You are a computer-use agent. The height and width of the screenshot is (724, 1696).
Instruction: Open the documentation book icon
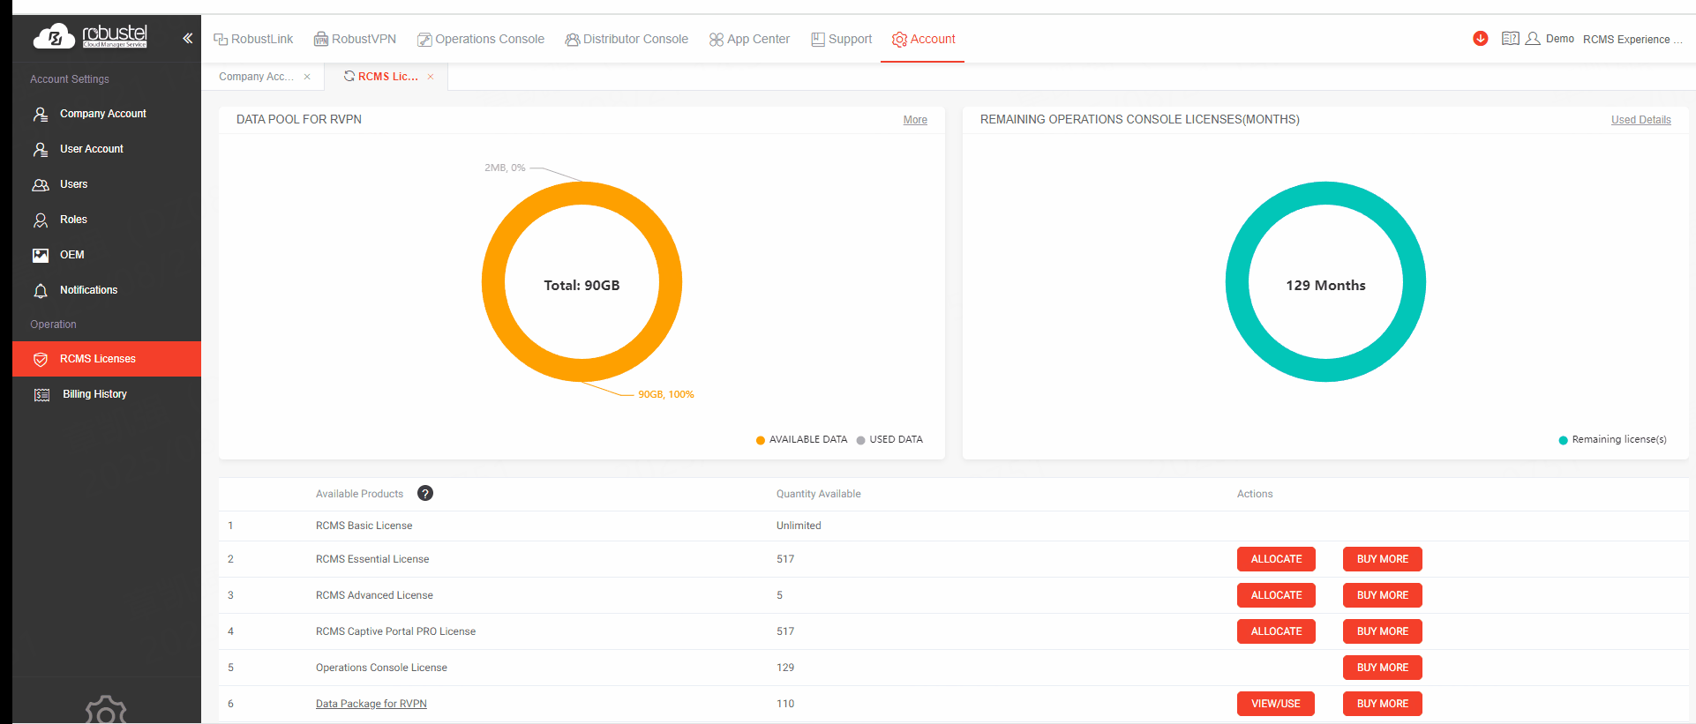pos(1510,39)
